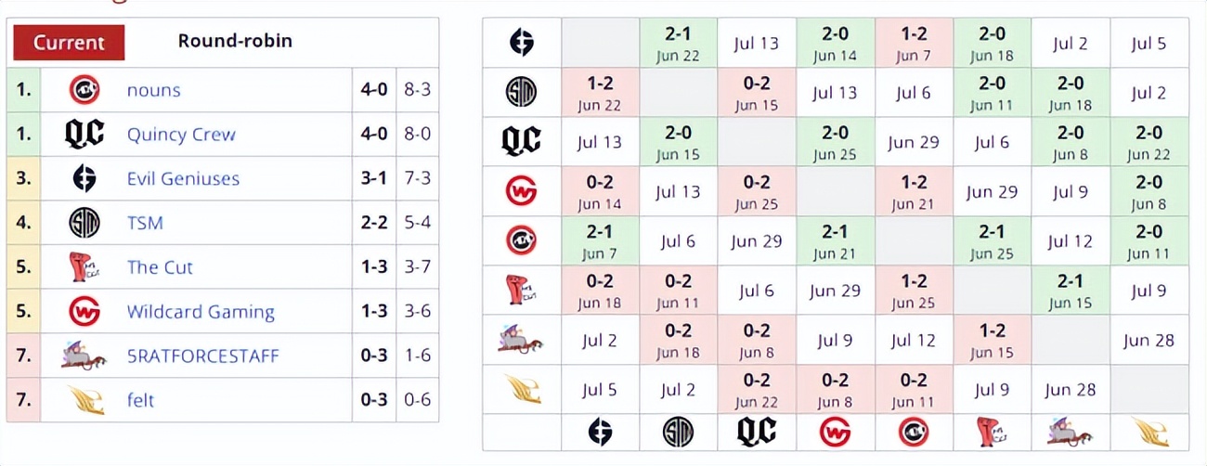Select the Current tab
This screenshot has height=466, width=1207.
[69, 42]
